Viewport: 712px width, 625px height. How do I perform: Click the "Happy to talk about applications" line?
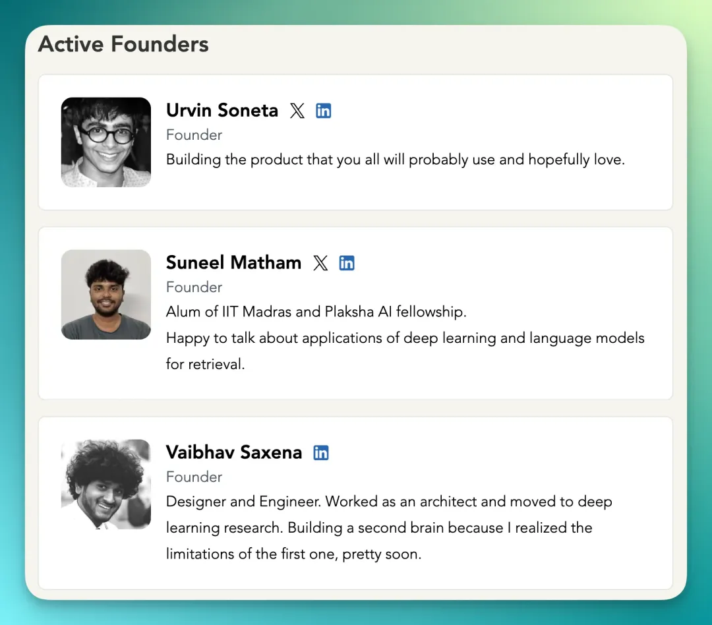point(405,338)
